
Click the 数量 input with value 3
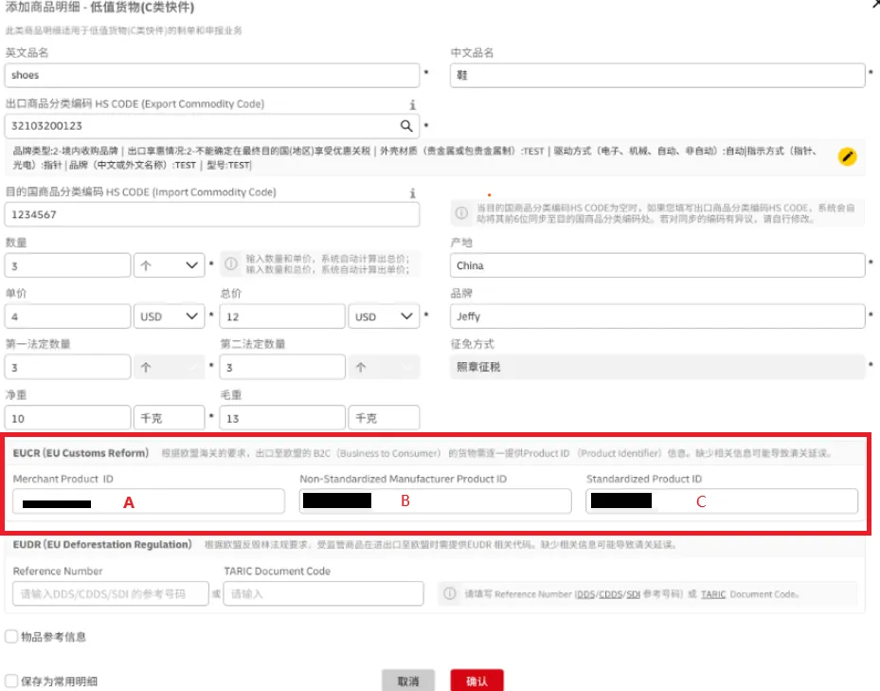tap(68, 265)
